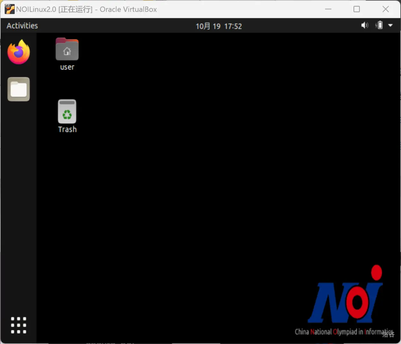Open the clock and calendar dropdown
Viewport: 401px width, 344px height.
tap(219, 26)
